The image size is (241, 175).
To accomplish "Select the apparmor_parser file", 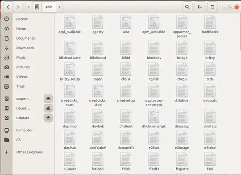I will click(182, 27).
